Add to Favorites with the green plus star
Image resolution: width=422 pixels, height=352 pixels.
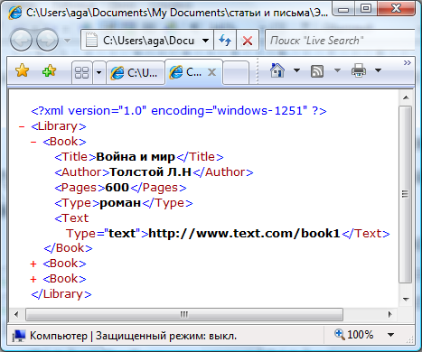(49, 70)
